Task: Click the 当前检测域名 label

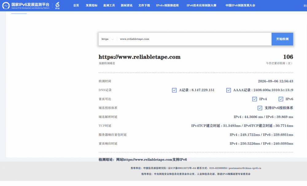Action: (x=107, y=63)
